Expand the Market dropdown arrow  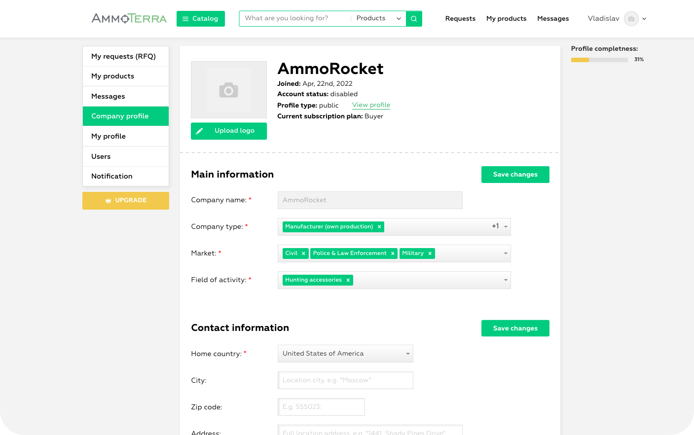click(506, 254)
